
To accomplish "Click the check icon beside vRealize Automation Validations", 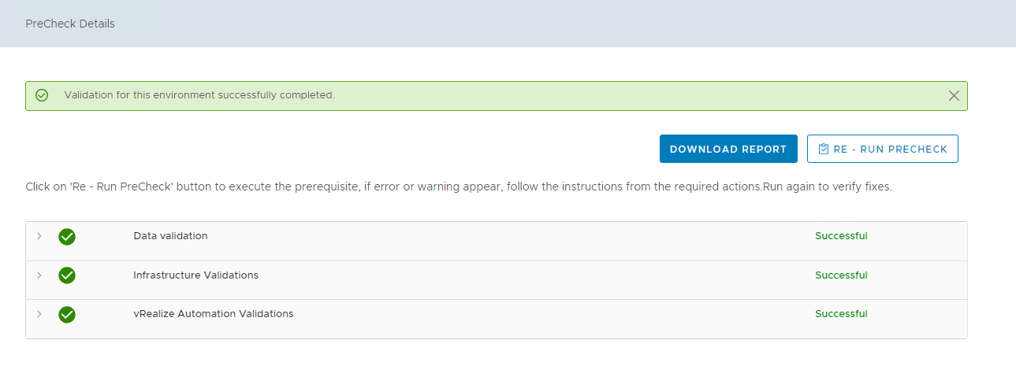I will tap(67, 315).
